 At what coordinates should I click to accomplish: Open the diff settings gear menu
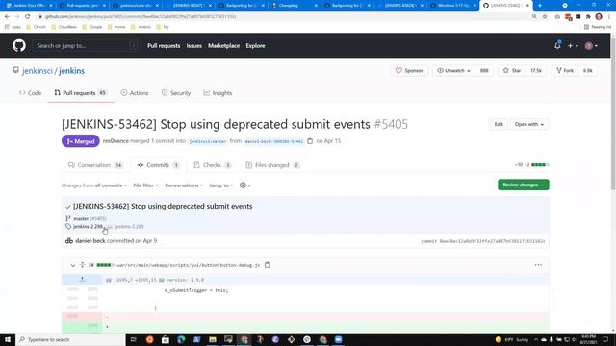point(244,185)
